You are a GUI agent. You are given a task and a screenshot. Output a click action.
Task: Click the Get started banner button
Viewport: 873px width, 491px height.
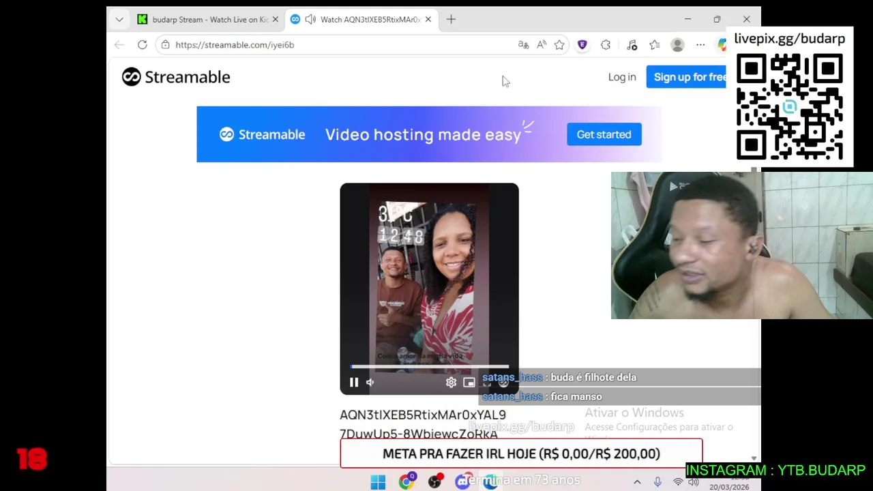tap(604, 134)
